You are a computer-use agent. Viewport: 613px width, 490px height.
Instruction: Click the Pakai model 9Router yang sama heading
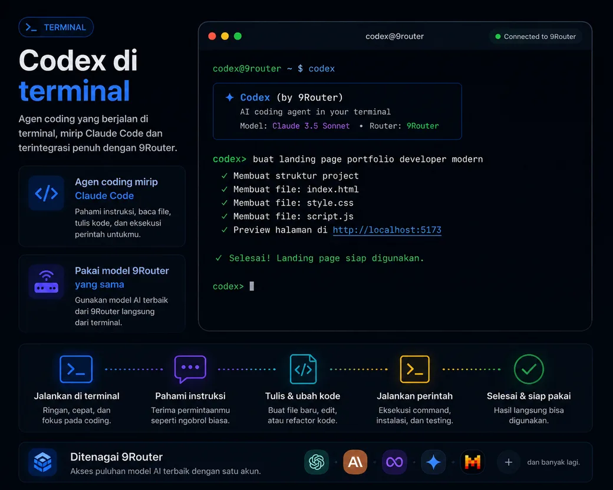(121, 277)
